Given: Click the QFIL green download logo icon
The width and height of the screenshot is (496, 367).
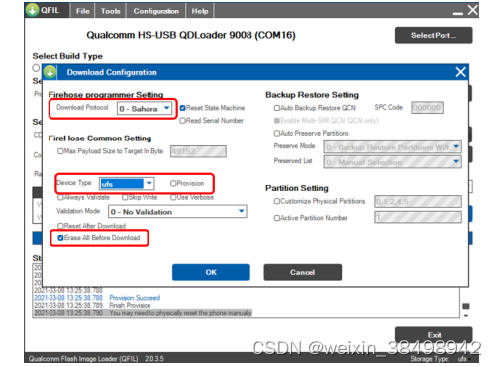Looking at the screenshot, I should click(32, 10).
